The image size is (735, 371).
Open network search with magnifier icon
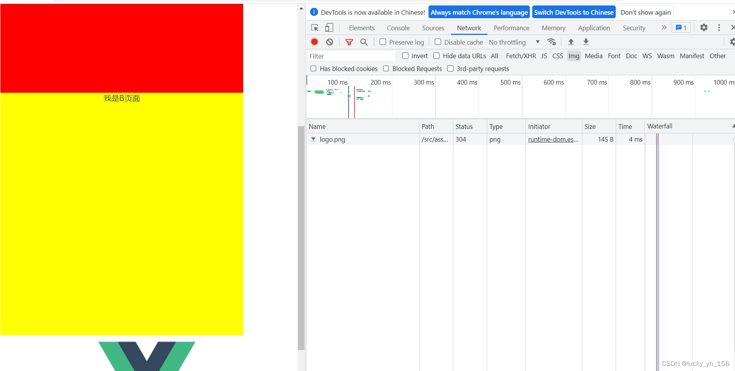(364, 42)
